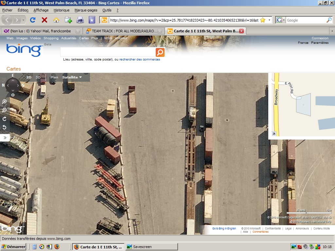Screen dimensions: 335x251
Task: Print the page using the printer icon
Action: pos(80,20)
